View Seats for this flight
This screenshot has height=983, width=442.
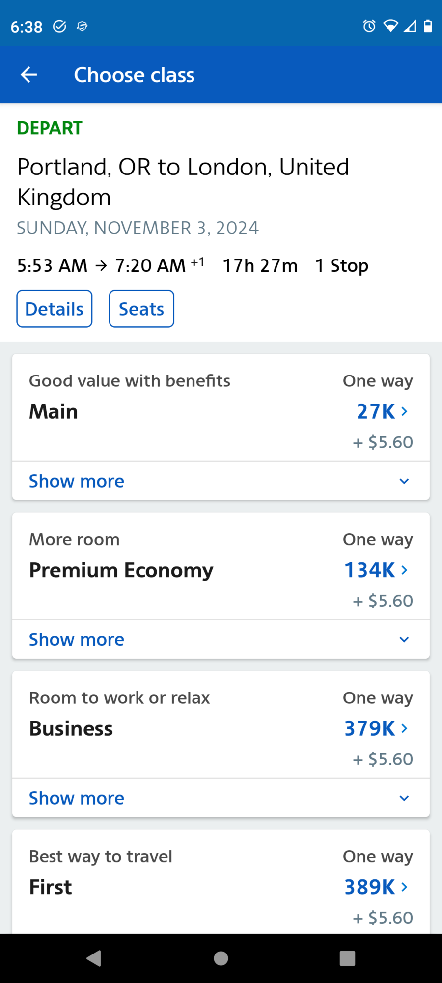click(x=141, y=309)
